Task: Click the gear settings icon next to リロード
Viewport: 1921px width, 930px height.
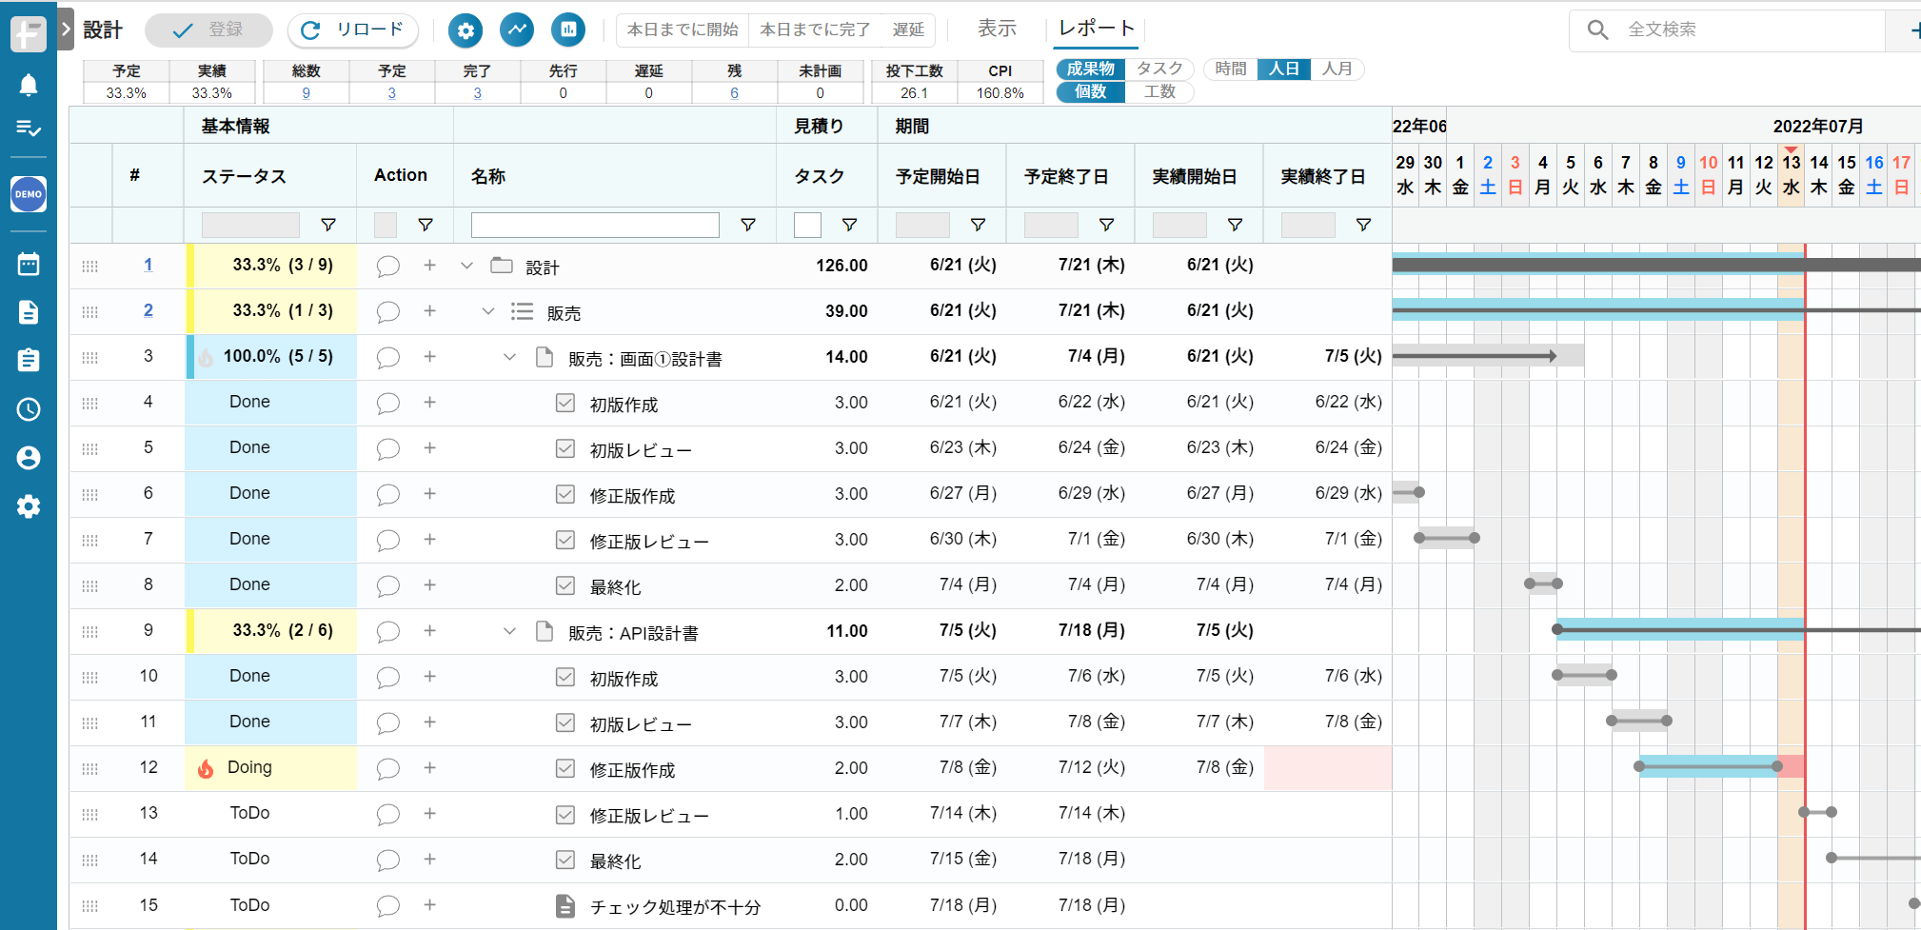Action: (465, 30)
